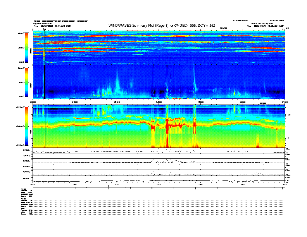Click the RAD1 heading in bottom status block
This screenshot has width=307, height=237.
(23, 199)
